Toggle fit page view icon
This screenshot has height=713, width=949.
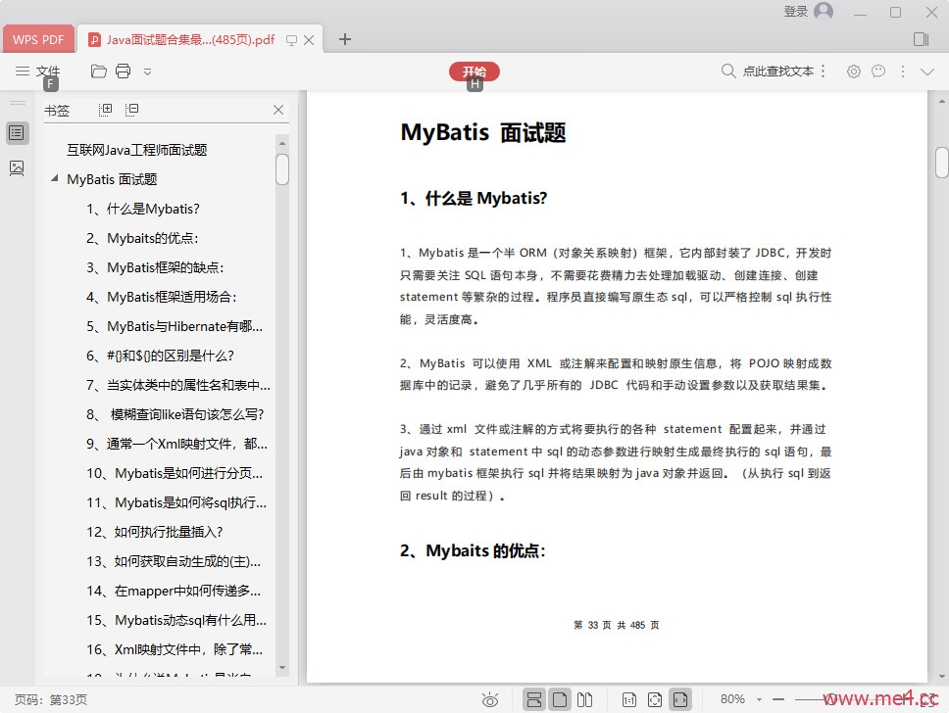655,699
